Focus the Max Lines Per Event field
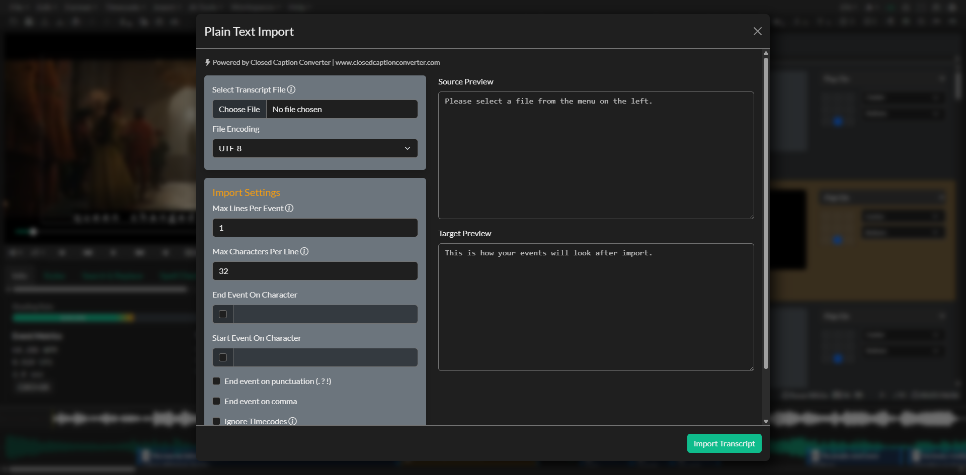This screenshot has height=475, width=966. coord(315,228)
